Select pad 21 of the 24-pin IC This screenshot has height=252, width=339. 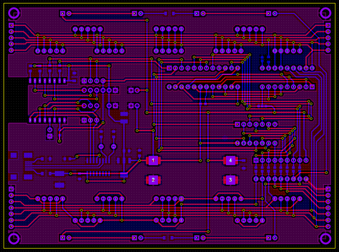(x=188, y=87)
